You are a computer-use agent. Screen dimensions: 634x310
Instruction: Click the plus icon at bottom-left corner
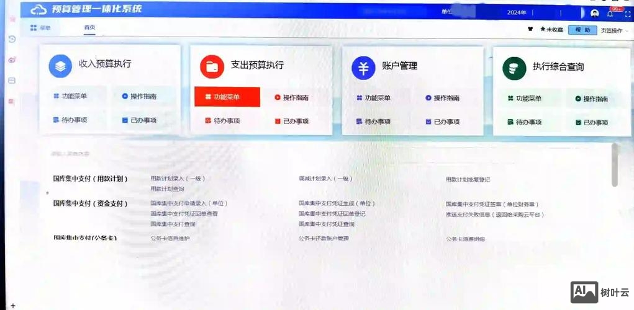(x=13, y=306)
